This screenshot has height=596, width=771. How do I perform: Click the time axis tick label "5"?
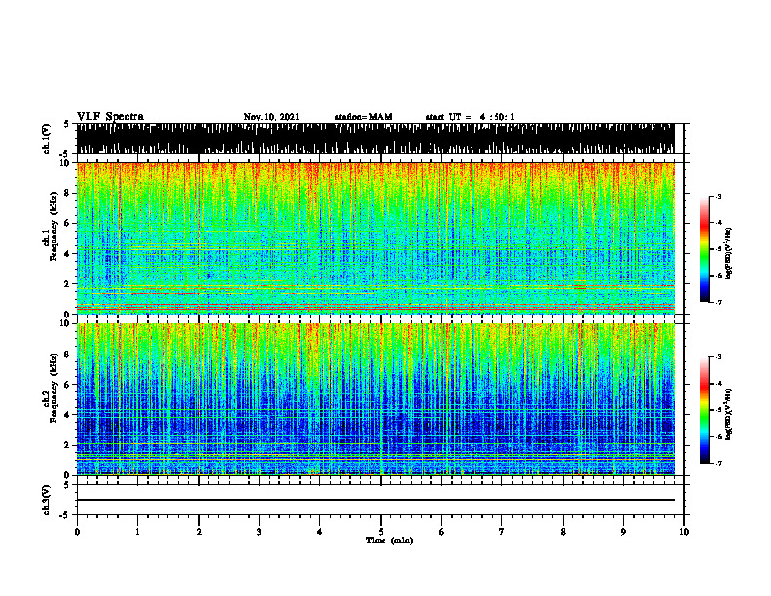point(381,532)
